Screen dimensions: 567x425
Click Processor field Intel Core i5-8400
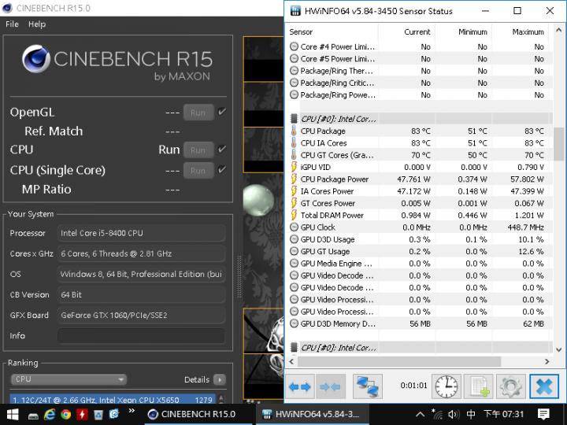142,233
